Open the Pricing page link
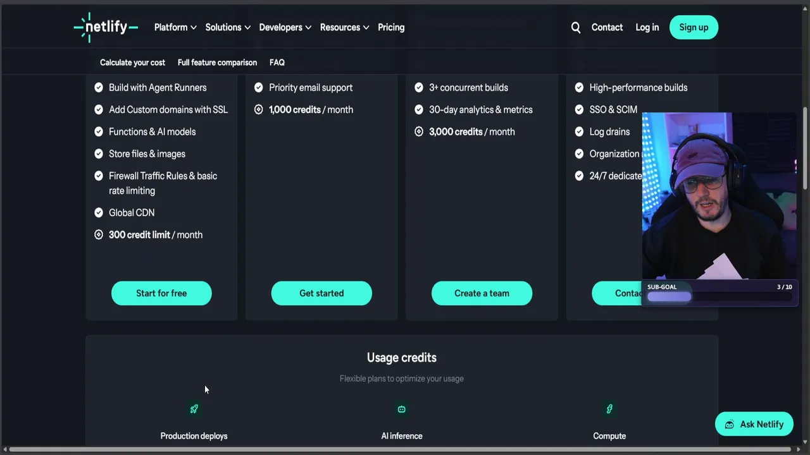Screen dimensions: 810x455 click(x=391, y=27)
